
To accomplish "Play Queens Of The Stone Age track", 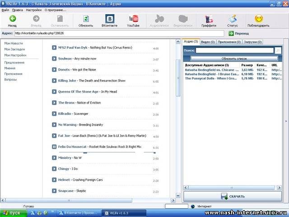I will tap(54, 92).
